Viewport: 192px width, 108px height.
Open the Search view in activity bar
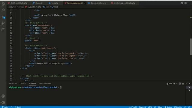click(3, 10)
